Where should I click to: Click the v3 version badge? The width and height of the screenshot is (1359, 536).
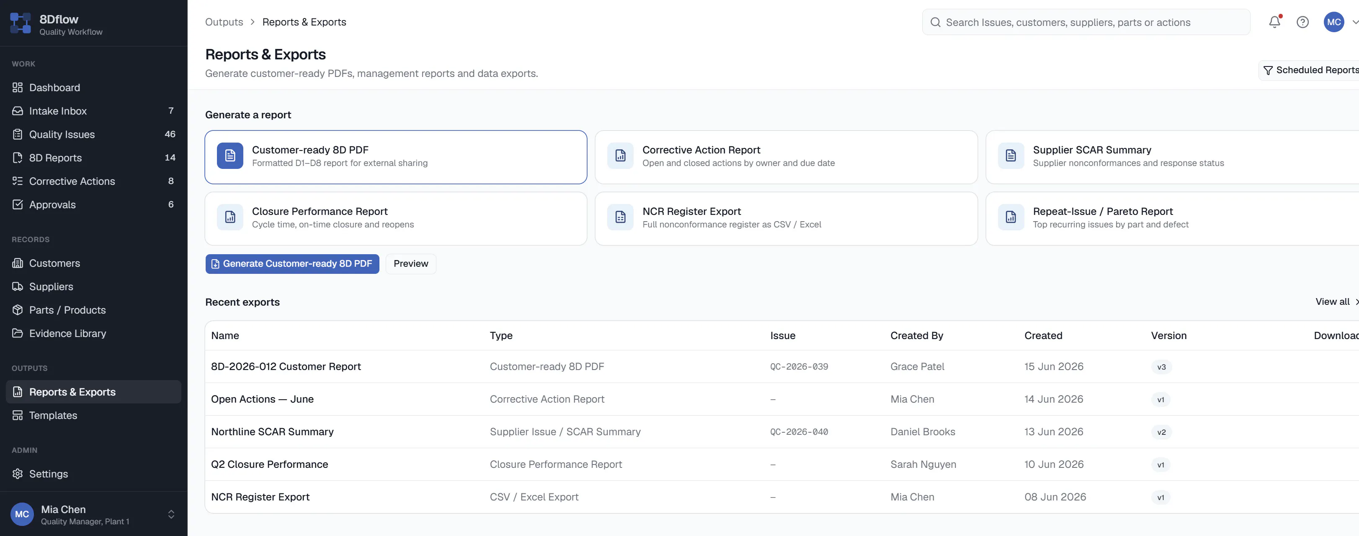[x=1161, y=367]
